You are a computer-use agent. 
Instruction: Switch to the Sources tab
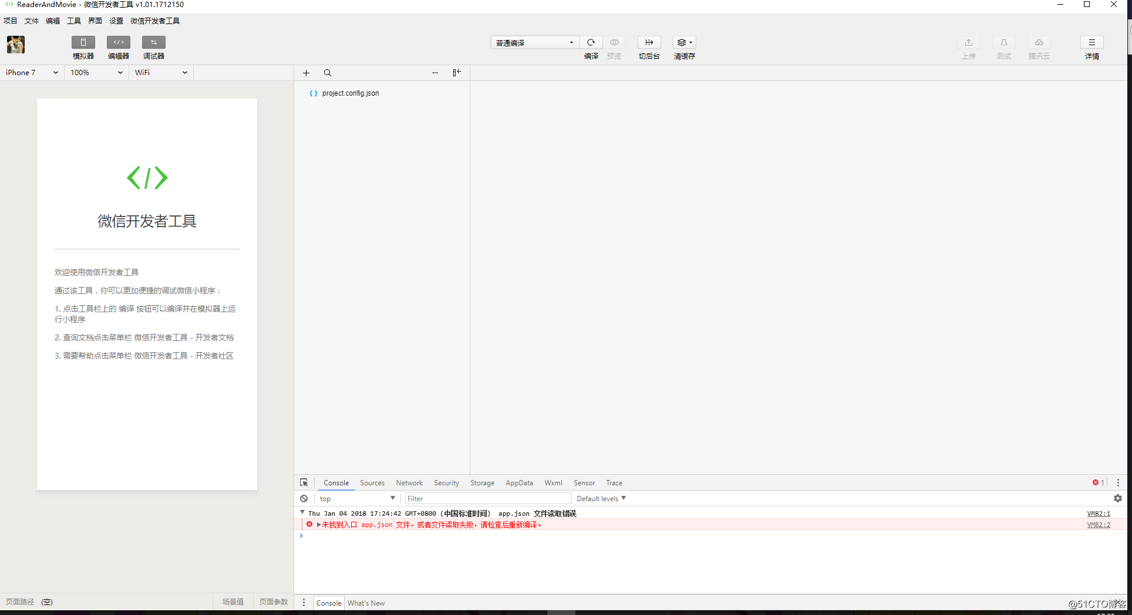[x=372, y=483]
